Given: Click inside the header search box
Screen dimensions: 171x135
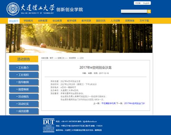Looking at the screenshot, I should click(x=134, y=11).
